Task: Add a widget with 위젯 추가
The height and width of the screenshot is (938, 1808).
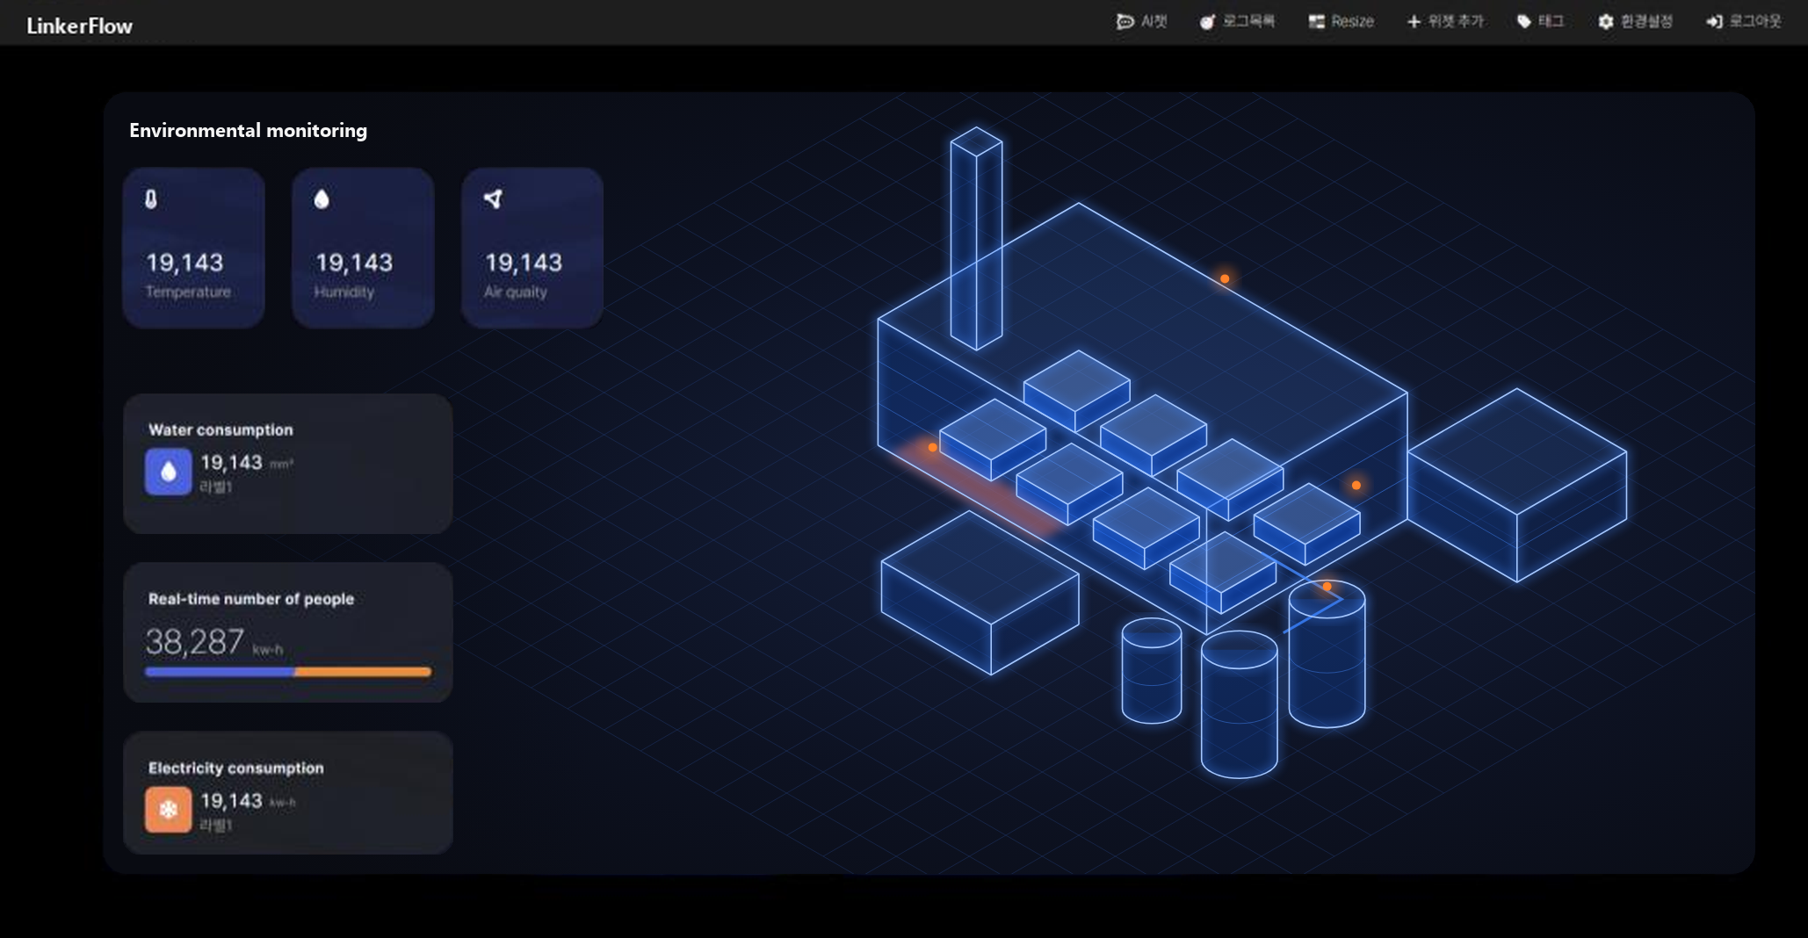Action: (1445, 22)
